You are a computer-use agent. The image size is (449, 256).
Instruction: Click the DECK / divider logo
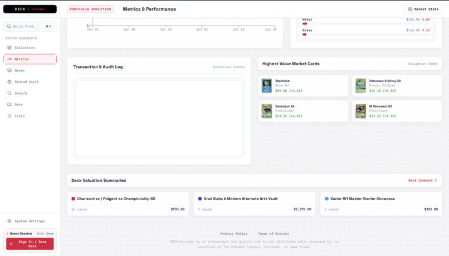(x=30, y=9)
